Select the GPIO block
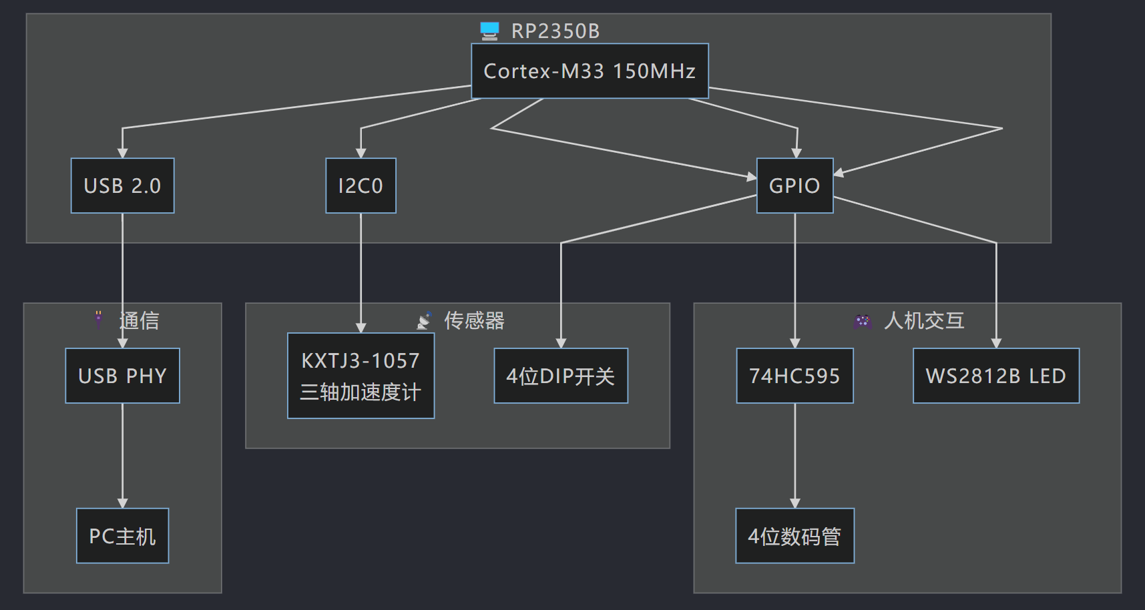 coord(794,186)
